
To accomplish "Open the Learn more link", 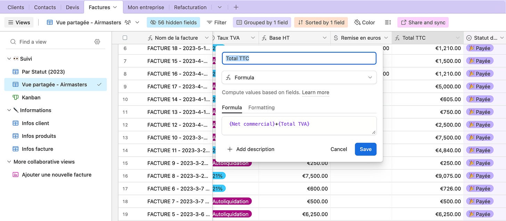I will point(316,93).
